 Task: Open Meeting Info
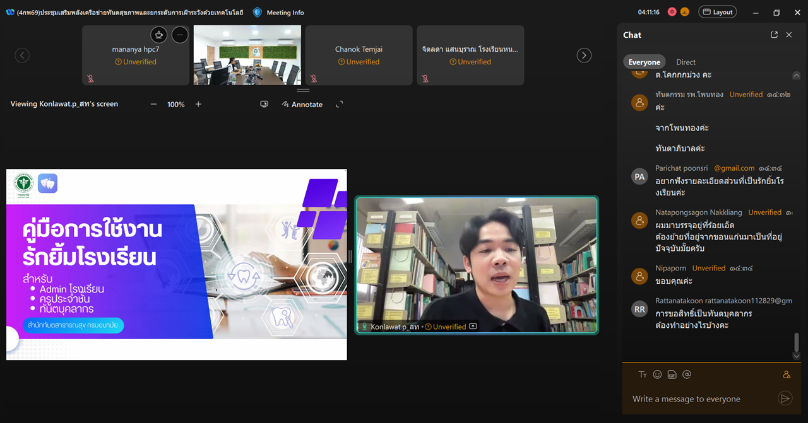[278, 12]
